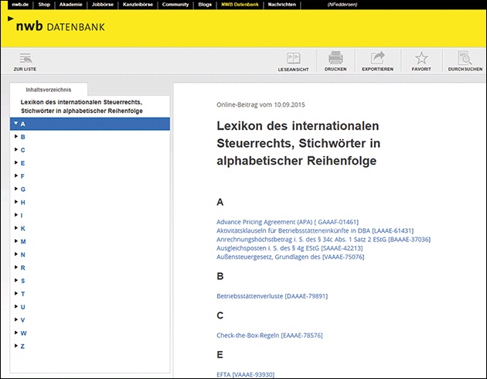Click the Zur Liste back icon
487x379 pixels.
point(25,60)
